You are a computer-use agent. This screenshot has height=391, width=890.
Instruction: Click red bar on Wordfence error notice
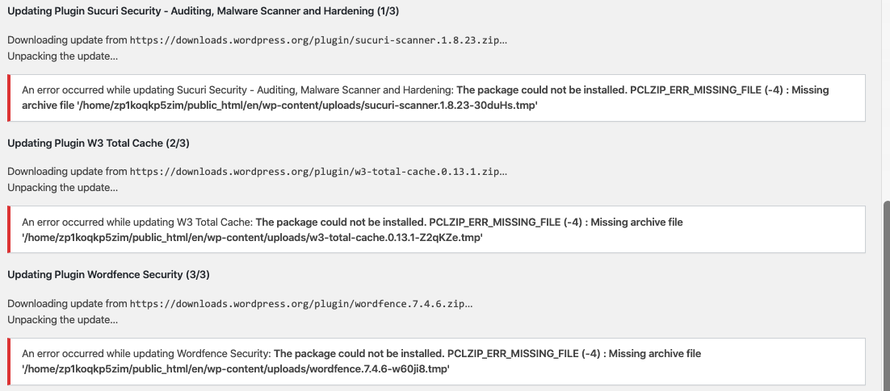(9, 361)
